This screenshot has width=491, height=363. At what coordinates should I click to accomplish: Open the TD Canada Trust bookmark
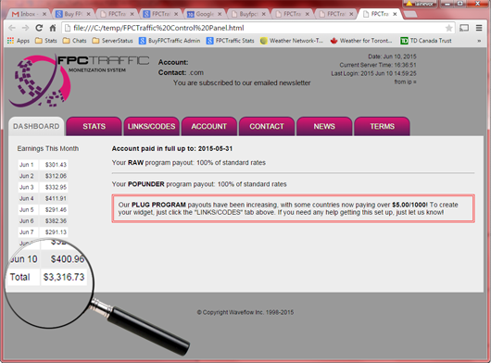pyautogui.click(x=426, y=41)
